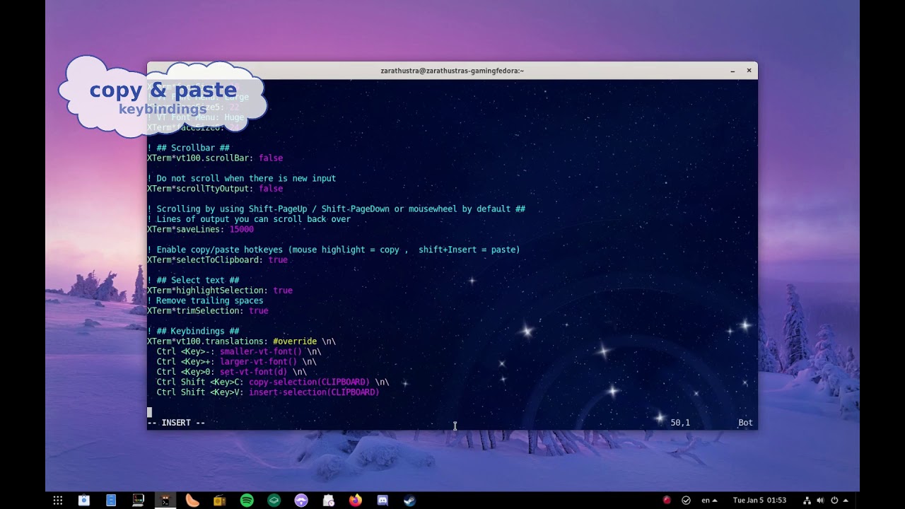Click the '50,1' cursor position indicator
This screenshot has width=905, height=509.
(x=680, y=423)
